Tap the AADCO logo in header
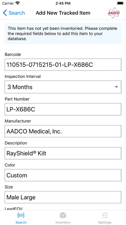 coord(114,13)
